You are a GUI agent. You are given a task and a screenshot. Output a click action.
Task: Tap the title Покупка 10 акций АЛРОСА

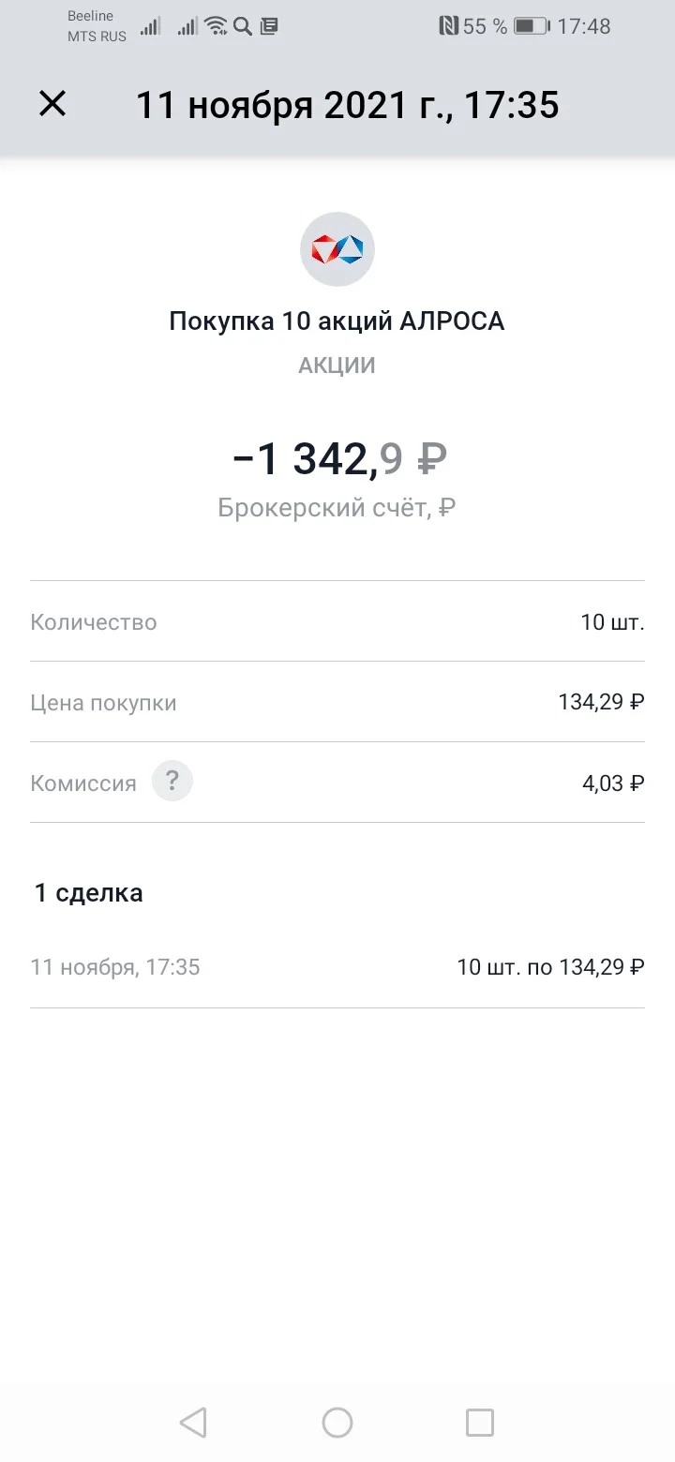337,321
